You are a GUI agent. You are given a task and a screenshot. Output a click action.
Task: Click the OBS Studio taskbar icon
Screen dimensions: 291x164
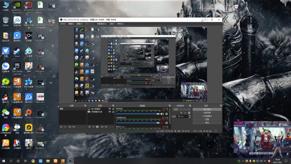click(x=70, y=161)
